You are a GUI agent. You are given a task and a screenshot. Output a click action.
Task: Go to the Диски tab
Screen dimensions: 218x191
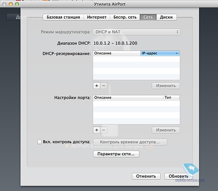(x=166, y=17)
